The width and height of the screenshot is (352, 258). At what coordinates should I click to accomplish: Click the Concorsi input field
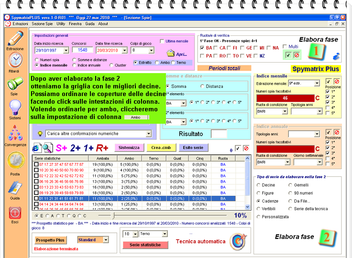coord(82,50)
